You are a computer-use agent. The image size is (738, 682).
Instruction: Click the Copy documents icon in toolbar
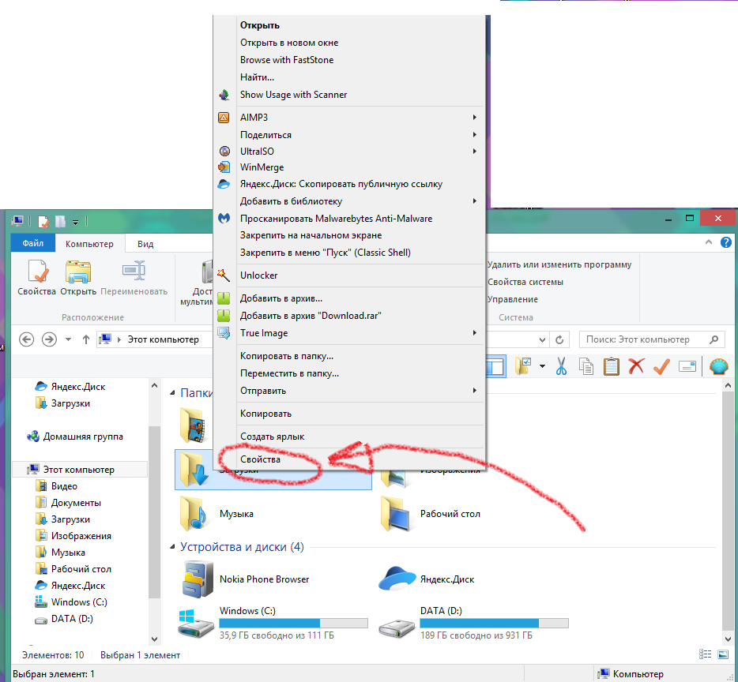586,366
